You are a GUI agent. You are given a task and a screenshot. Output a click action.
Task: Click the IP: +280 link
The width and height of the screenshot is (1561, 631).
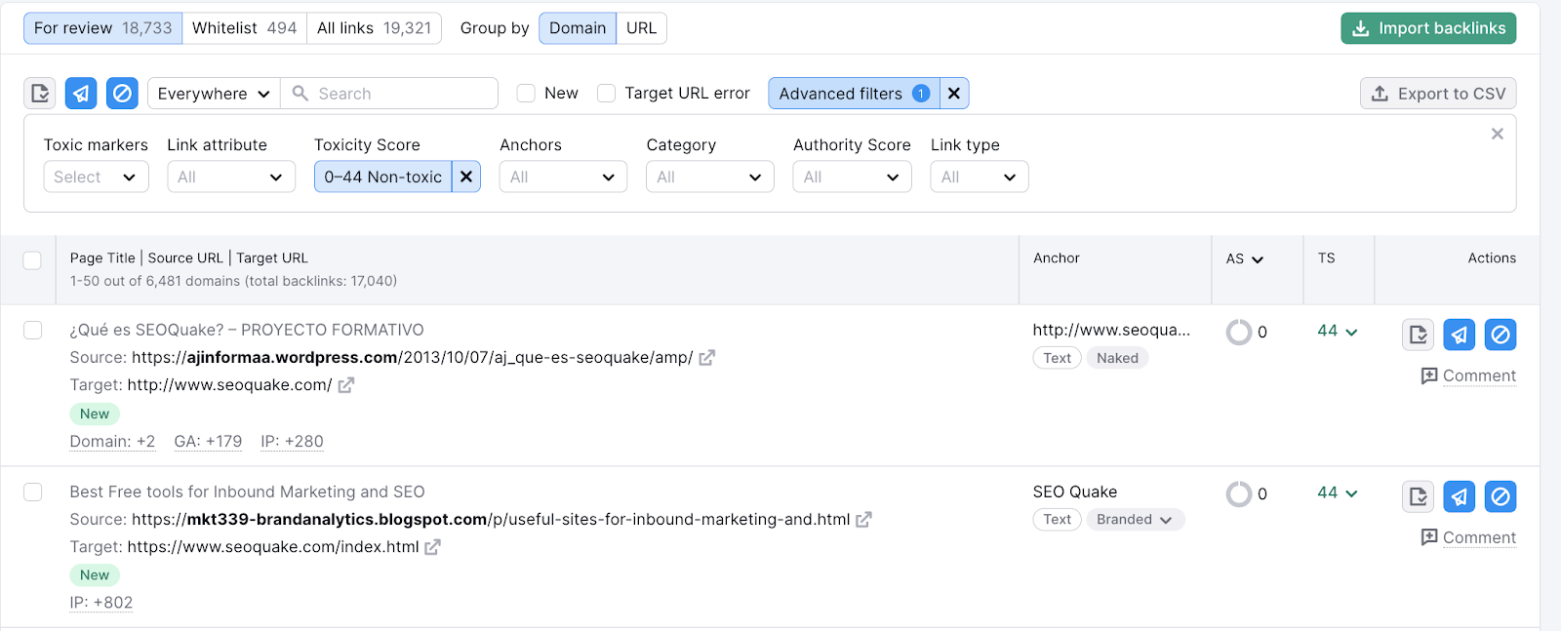(x=292, y=442)
